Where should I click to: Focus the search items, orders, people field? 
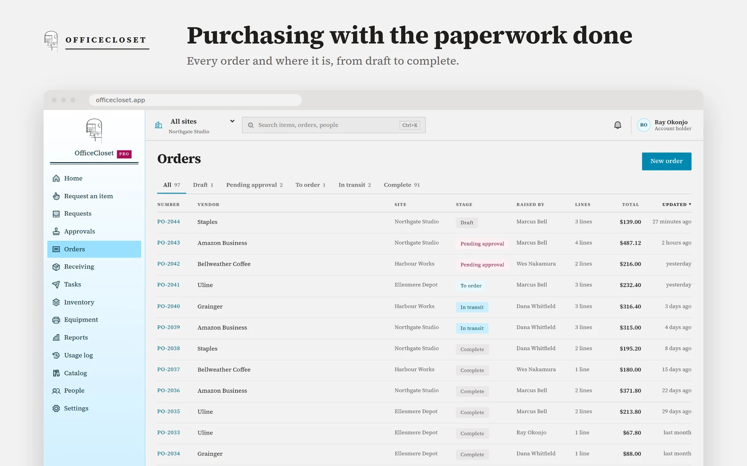click(334, 125)
